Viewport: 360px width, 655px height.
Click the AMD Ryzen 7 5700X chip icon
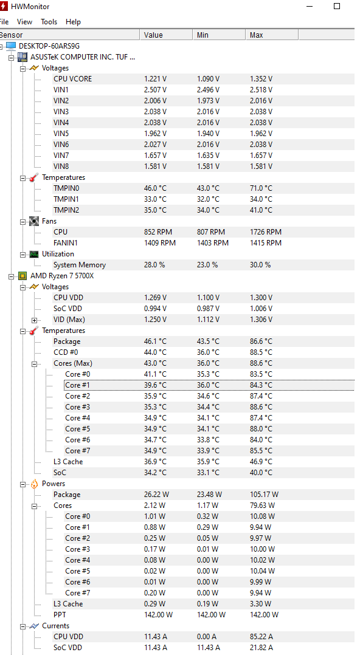click(22, 276)
